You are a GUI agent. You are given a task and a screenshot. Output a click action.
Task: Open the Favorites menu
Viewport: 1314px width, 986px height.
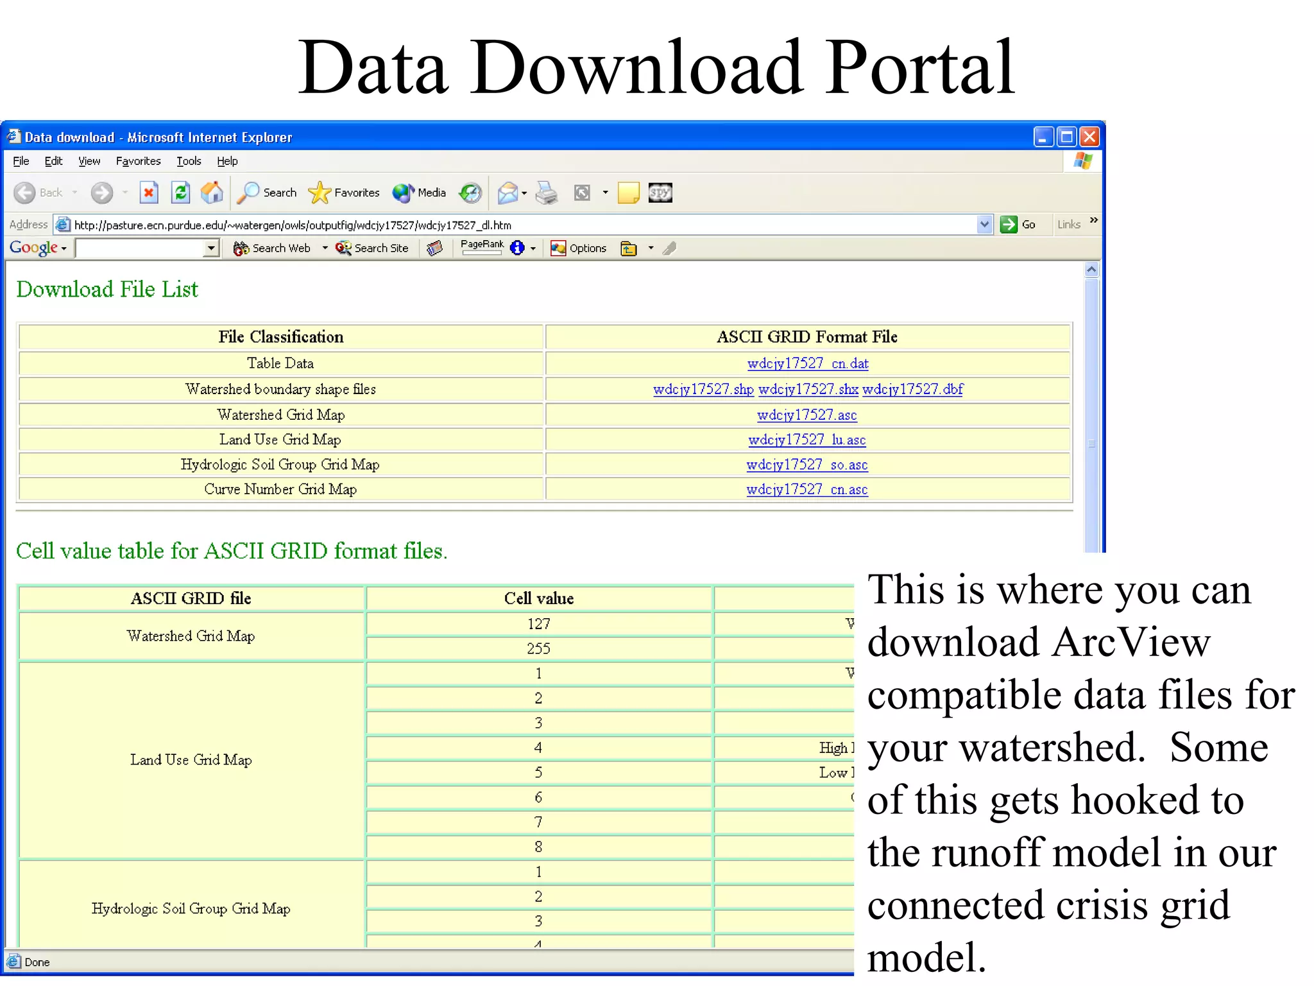pyautogui.click(x=138, y=161)
